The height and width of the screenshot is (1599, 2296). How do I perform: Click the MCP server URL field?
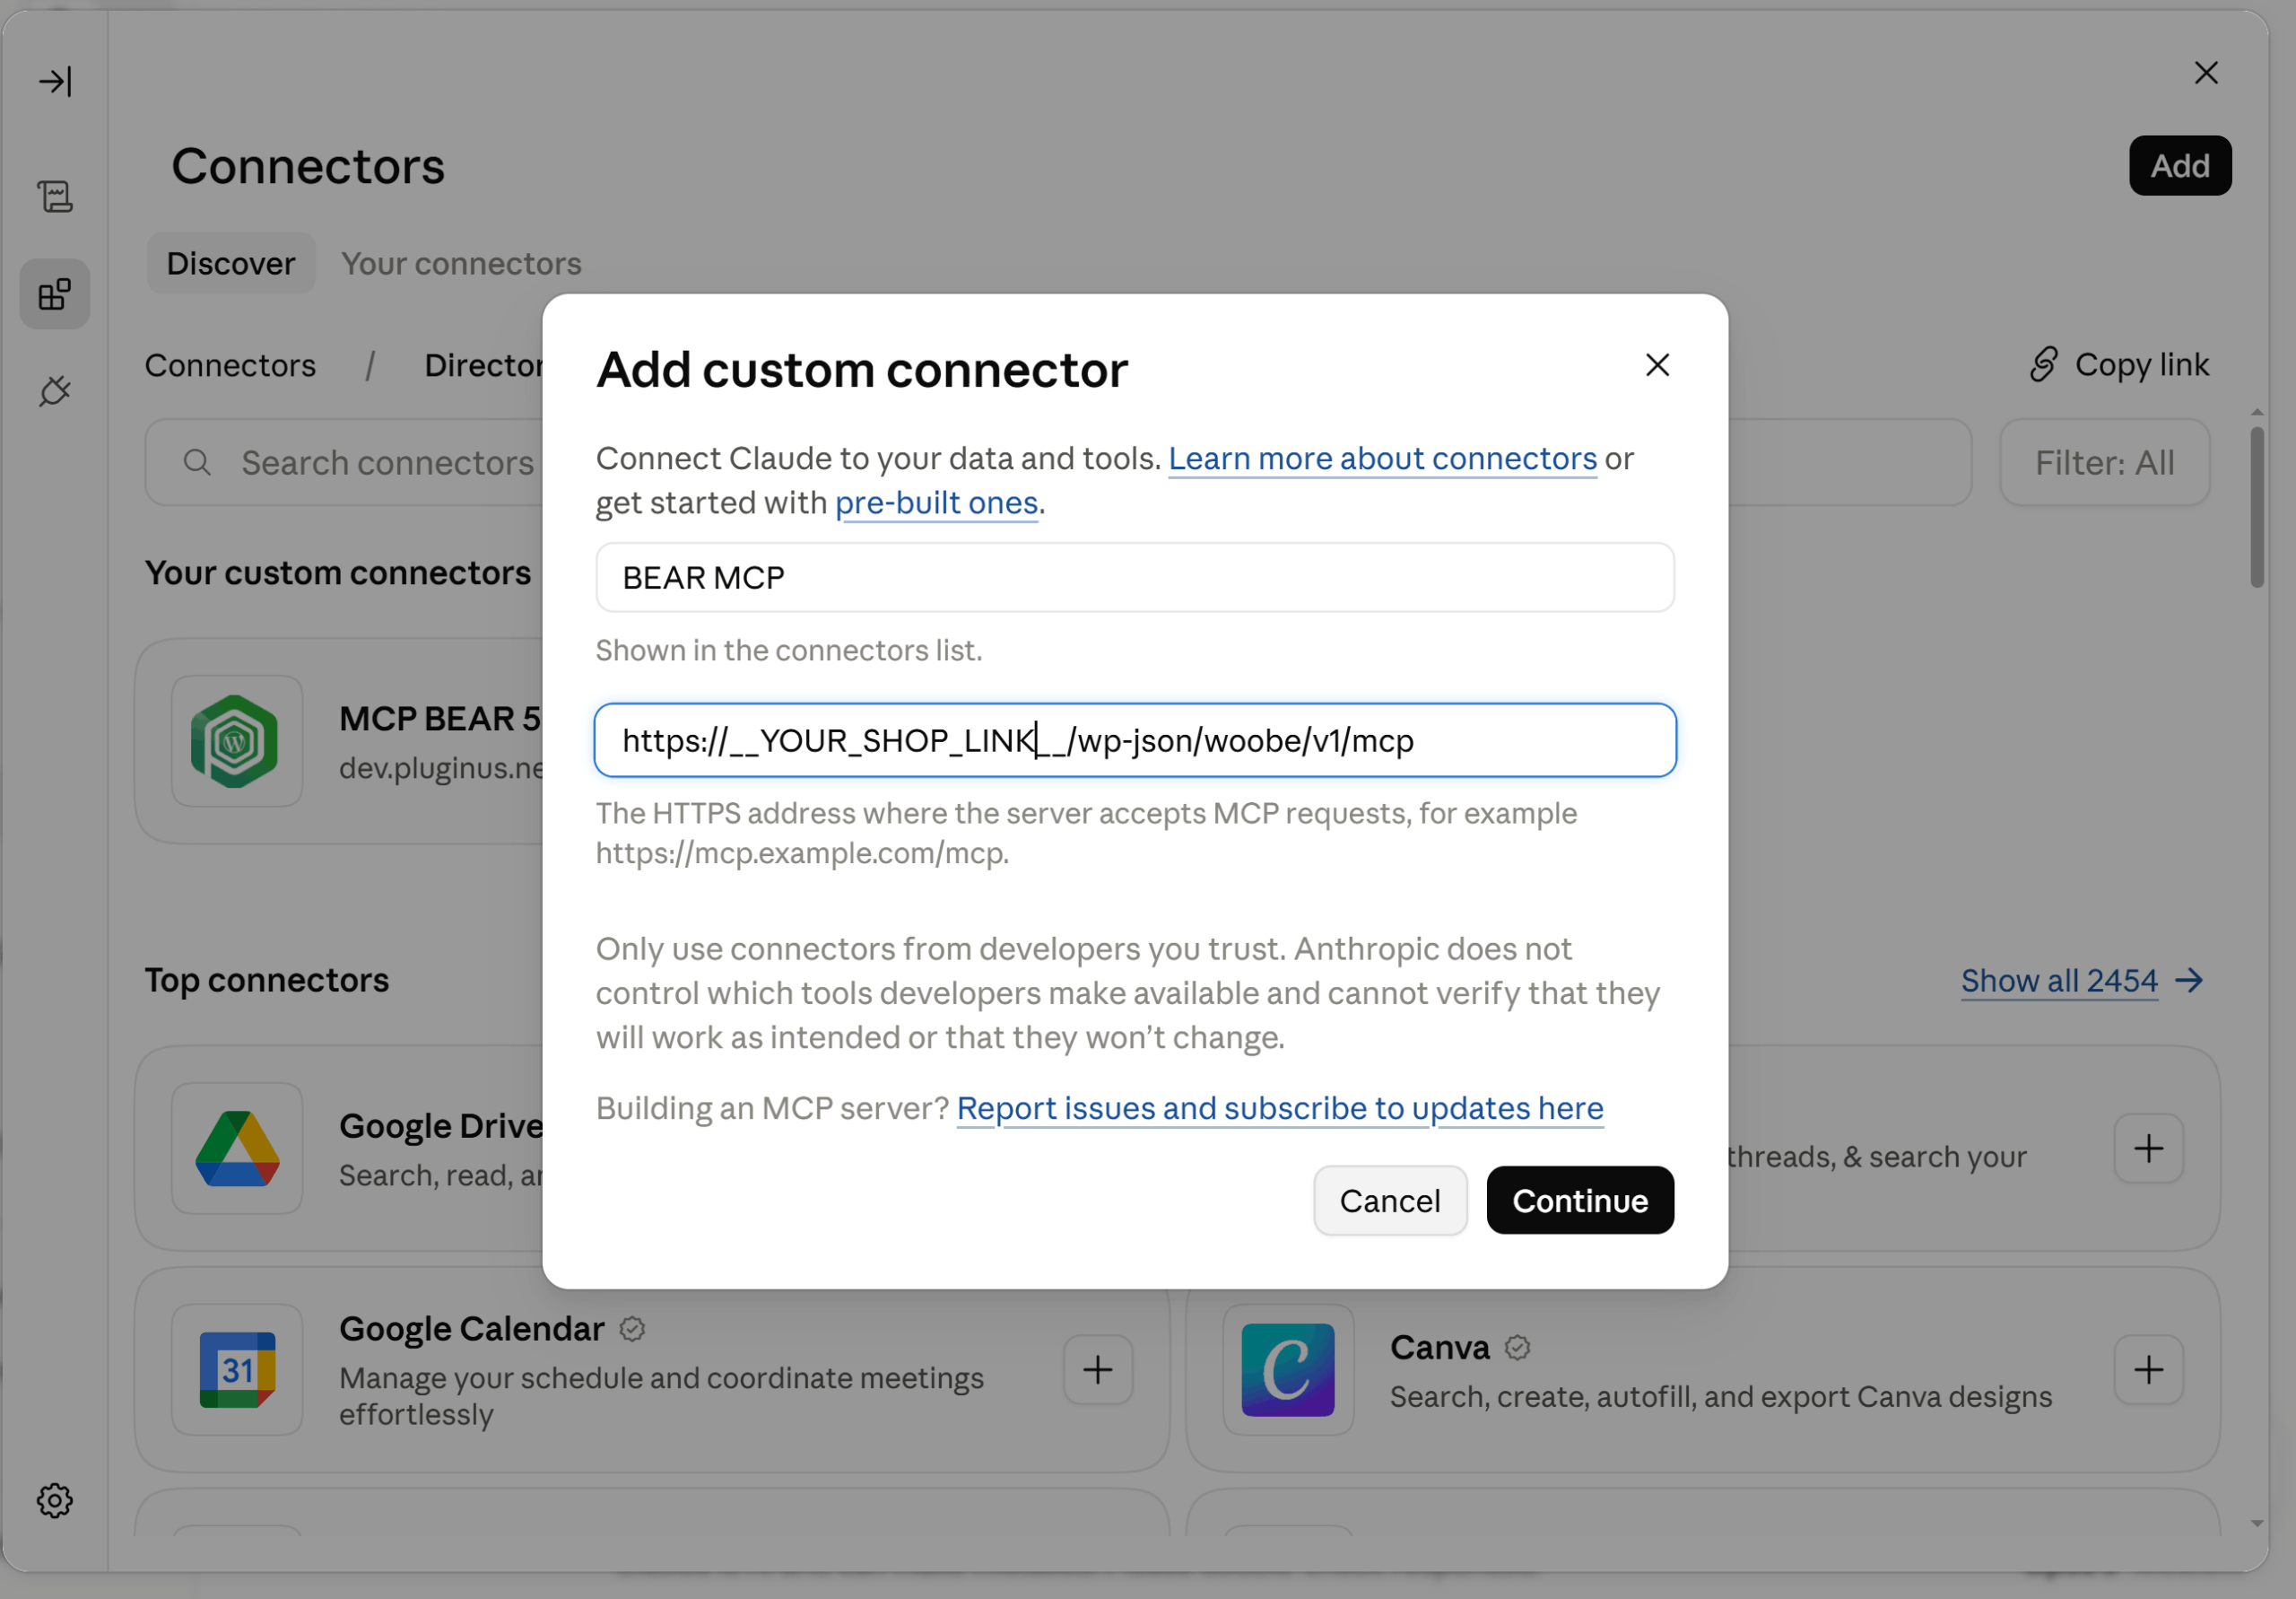1135,740
